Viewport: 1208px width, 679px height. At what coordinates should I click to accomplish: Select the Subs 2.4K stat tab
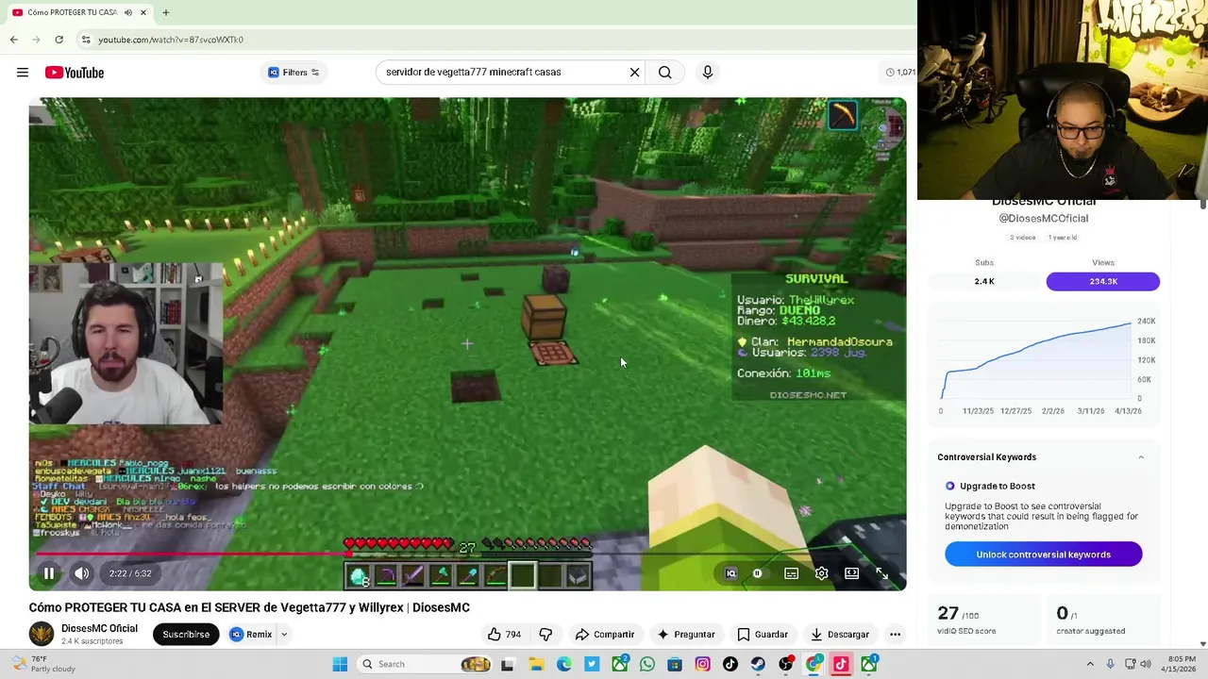[984, 281]
